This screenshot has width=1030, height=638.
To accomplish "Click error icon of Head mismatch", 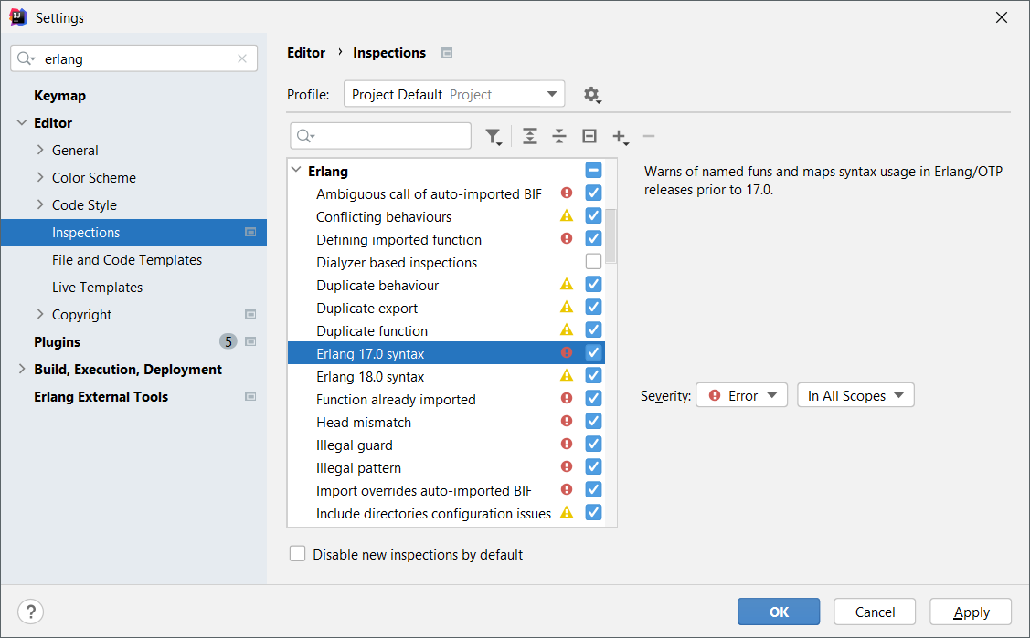I will coord(567,421).
